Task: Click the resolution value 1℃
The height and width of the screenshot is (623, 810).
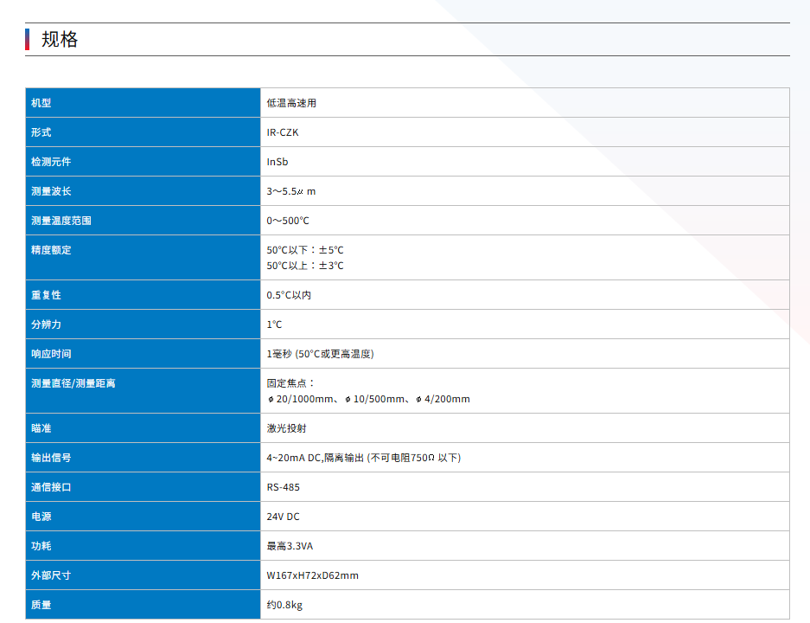Action: point(274,324)
